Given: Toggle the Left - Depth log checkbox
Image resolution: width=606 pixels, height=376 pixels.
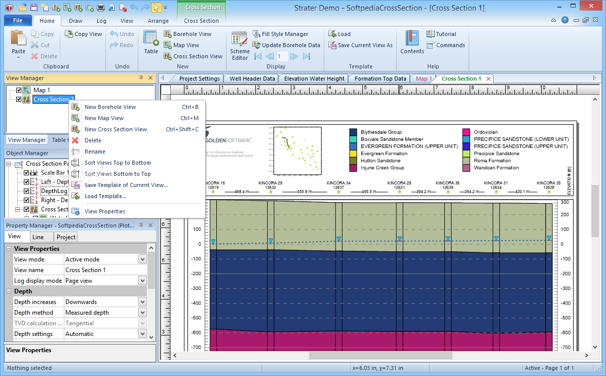Looking at the screenshot, I should (x=26, y=181).
